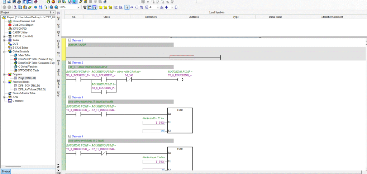Collapse the Global Symbols tree node
This screenshot has height=174, width=367.
click(x=4, y=51)
